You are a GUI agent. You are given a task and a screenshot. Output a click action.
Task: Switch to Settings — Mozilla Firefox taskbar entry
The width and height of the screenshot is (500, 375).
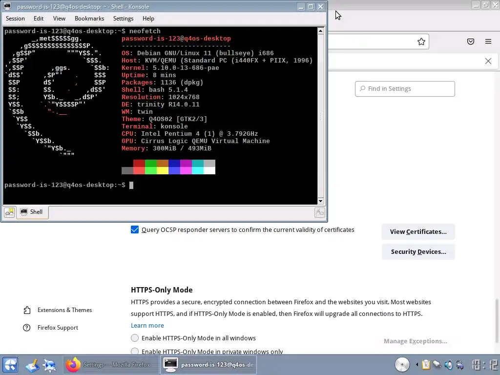[x=110, y=365]
